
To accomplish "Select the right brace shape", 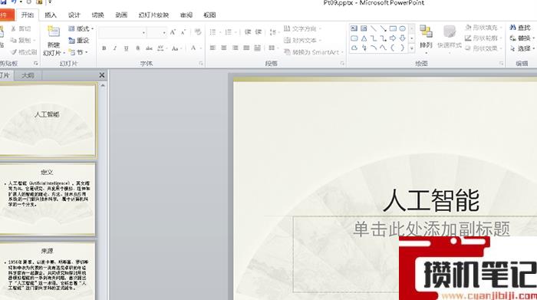I will [x=403, y=48].
